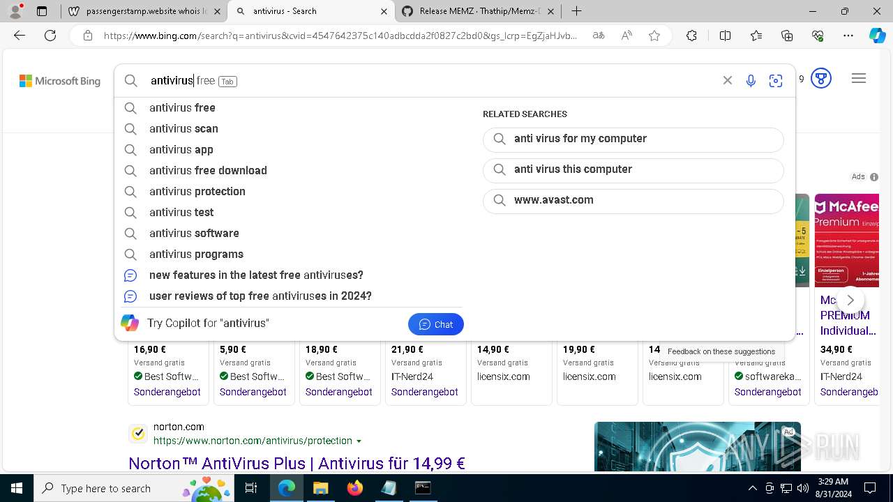Switch to the Release MEMZ GitHub tab
893x502 pixels.
(479, 11)
